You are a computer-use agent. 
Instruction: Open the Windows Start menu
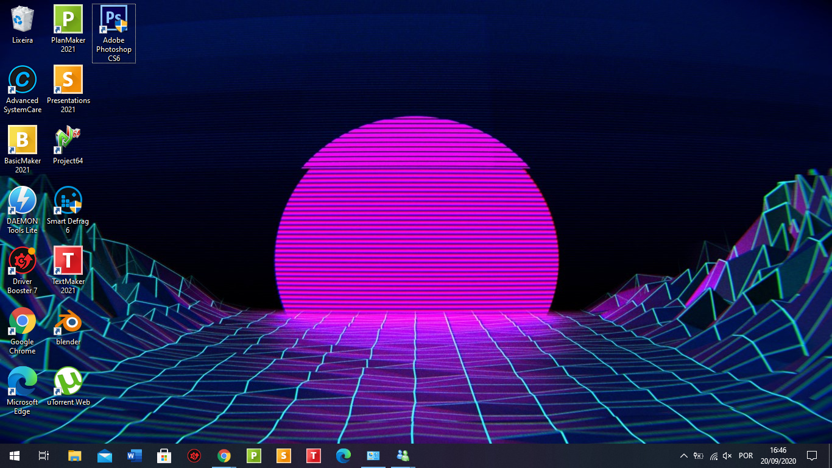point(15,456)
